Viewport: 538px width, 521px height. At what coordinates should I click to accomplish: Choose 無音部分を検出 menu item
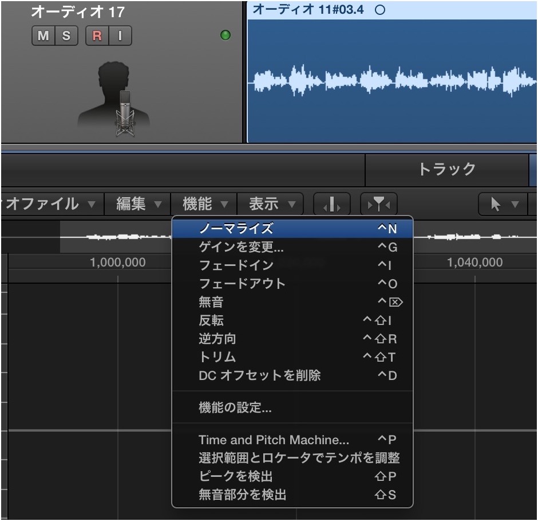click(292, 495)
